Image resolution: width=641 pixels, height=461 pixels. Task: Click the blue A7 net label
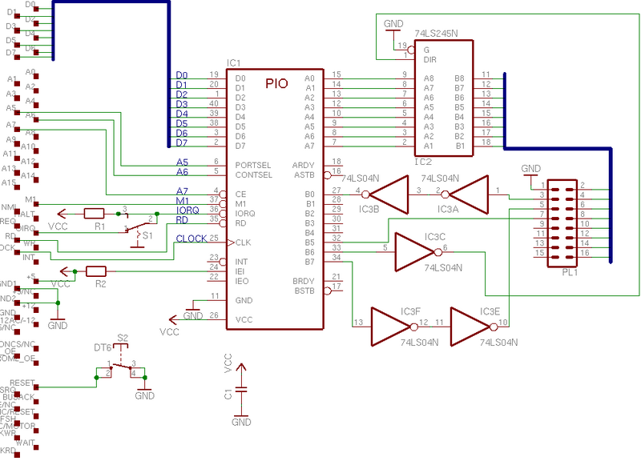(182, 190)
